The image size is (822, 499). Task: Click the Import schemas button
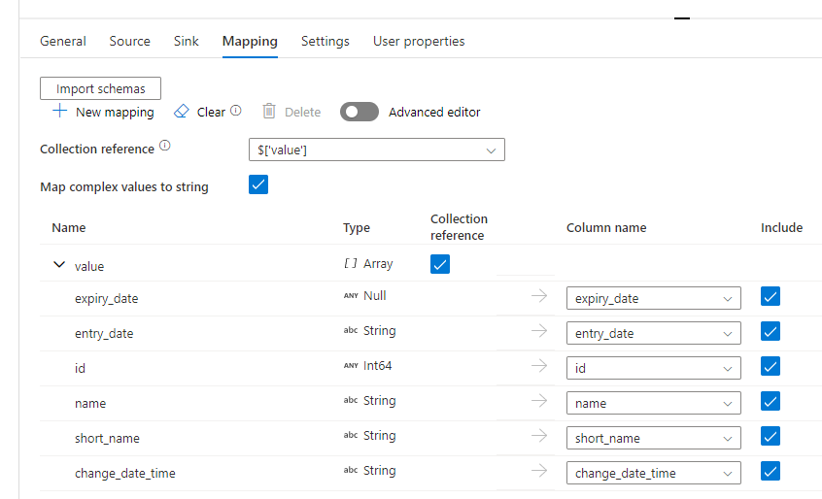click(100, 88)
